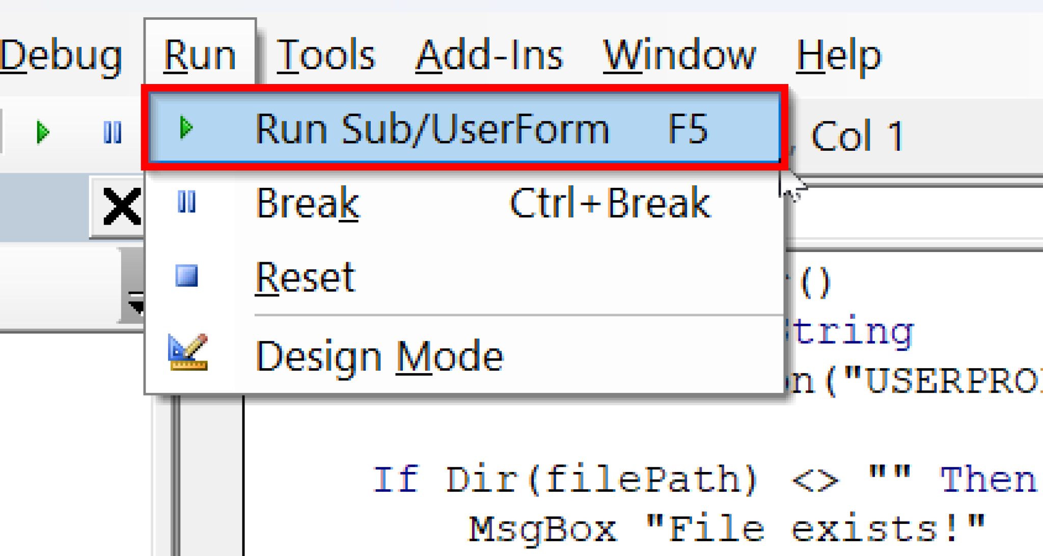Image resolution: width=1043 pixels, height=556 pixels.
Task: Open the Help menu
Action: pos(838,55)
